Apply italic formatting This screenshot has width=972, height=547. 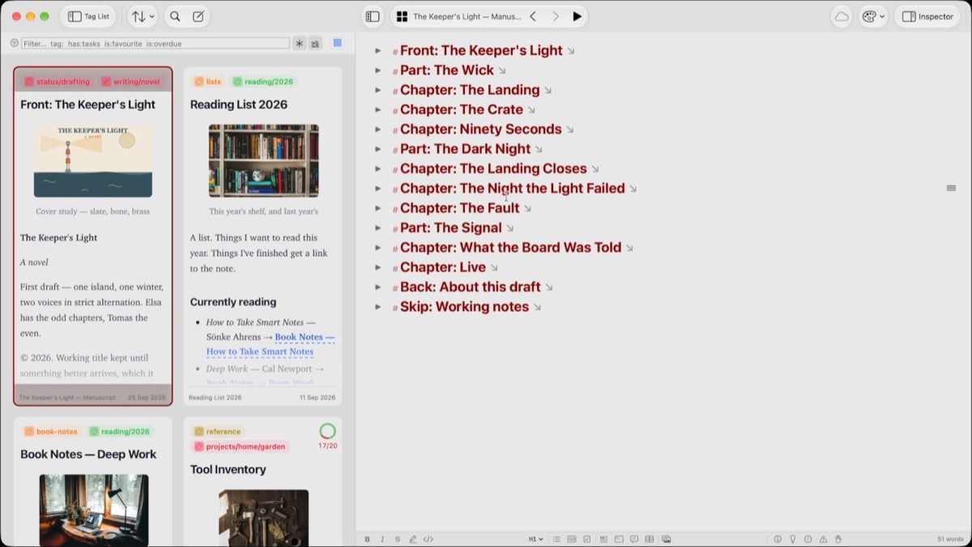pyautogui.click(x=382, y=539)
